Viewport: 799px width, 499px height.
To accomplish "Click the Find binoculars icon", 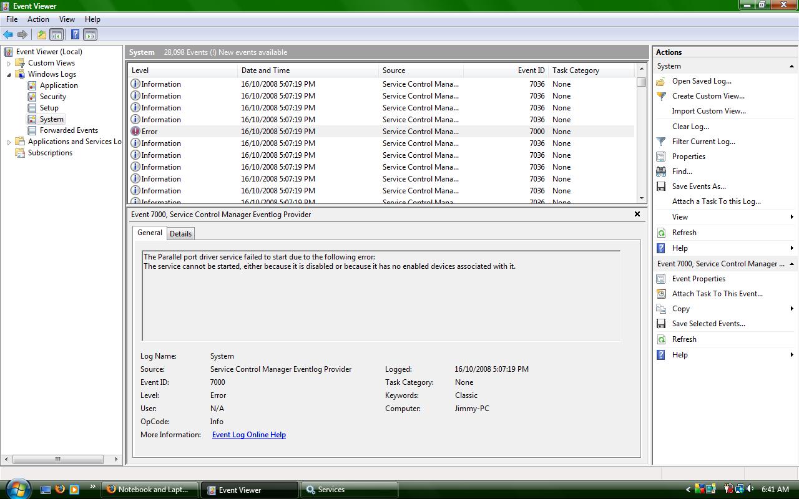I will [x=661, y=172].
